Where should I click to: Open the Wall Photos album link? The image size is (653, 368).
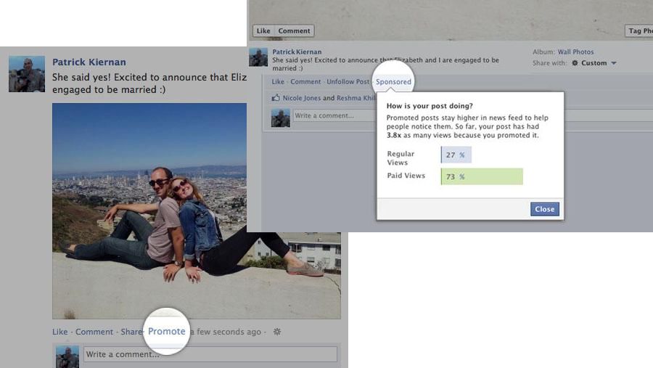[x=575, y=52]
